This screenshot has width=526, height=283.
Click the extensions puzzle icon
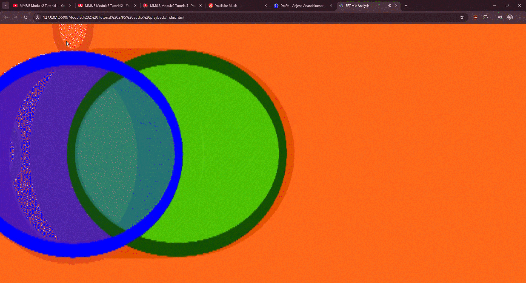click(486, 17)
